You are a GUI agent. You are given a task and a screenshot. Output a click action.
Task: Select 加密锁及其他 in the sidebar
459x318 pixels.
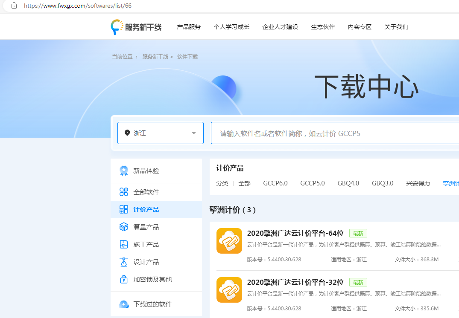(156, 279)
